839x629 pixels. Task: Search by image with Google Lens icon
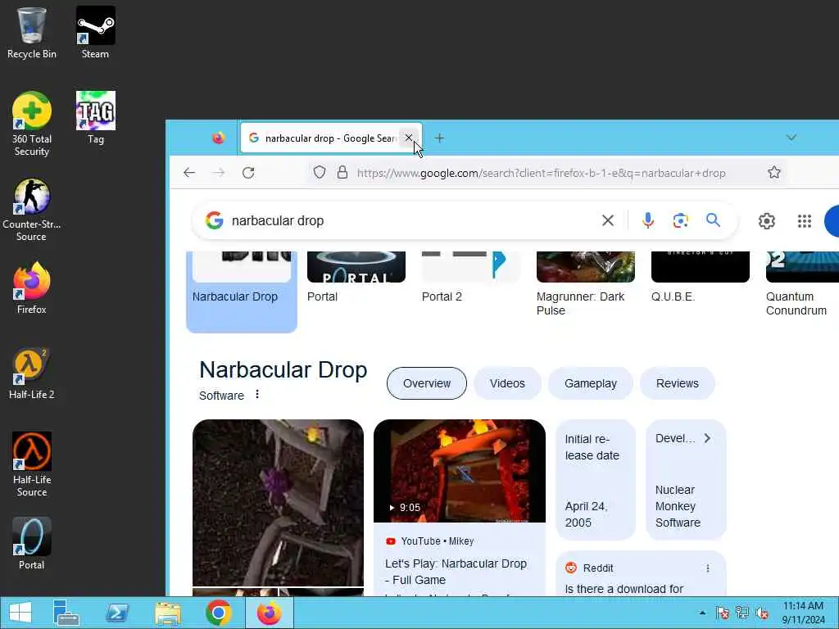(x=680, y=220)
